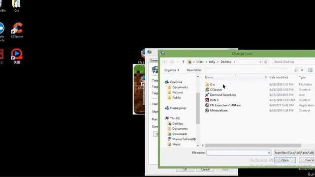Click the Search Desktop field
The image size is (315, 177).
click(x=293, y=62)
